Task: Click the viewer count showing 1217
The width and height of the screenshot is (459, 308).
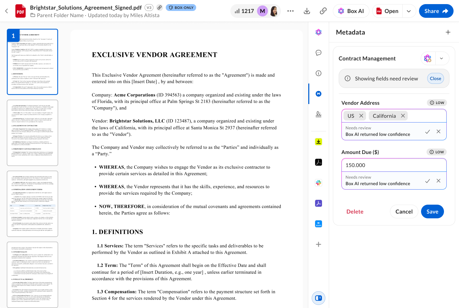Action: pyautogui.click(x=247, y=11)
